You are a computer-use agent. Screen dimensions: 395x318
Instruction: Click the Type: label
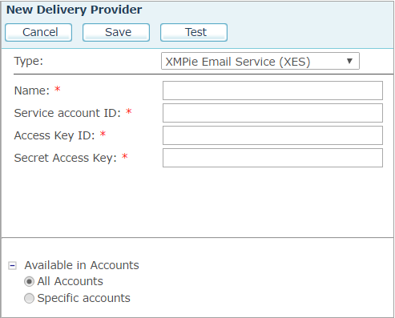pos(29,61)
